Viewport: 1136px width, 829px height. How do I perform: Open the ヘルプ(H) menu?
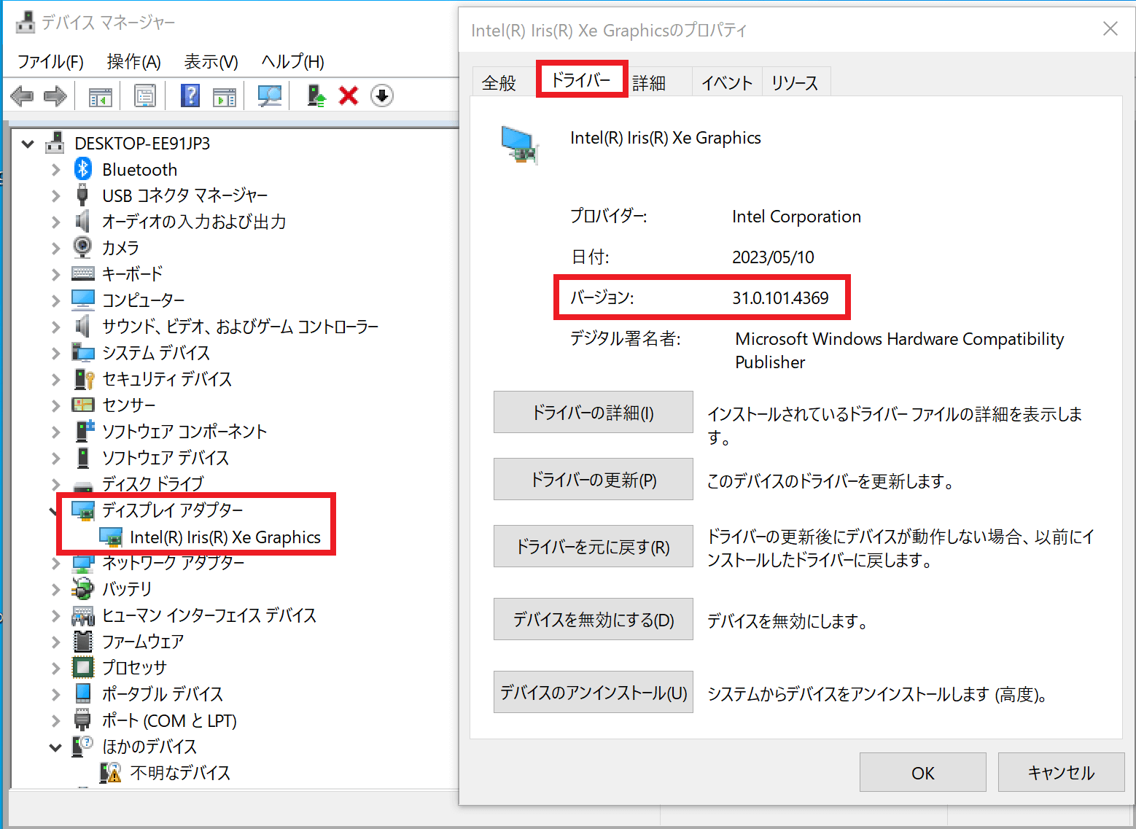point(293,62)
